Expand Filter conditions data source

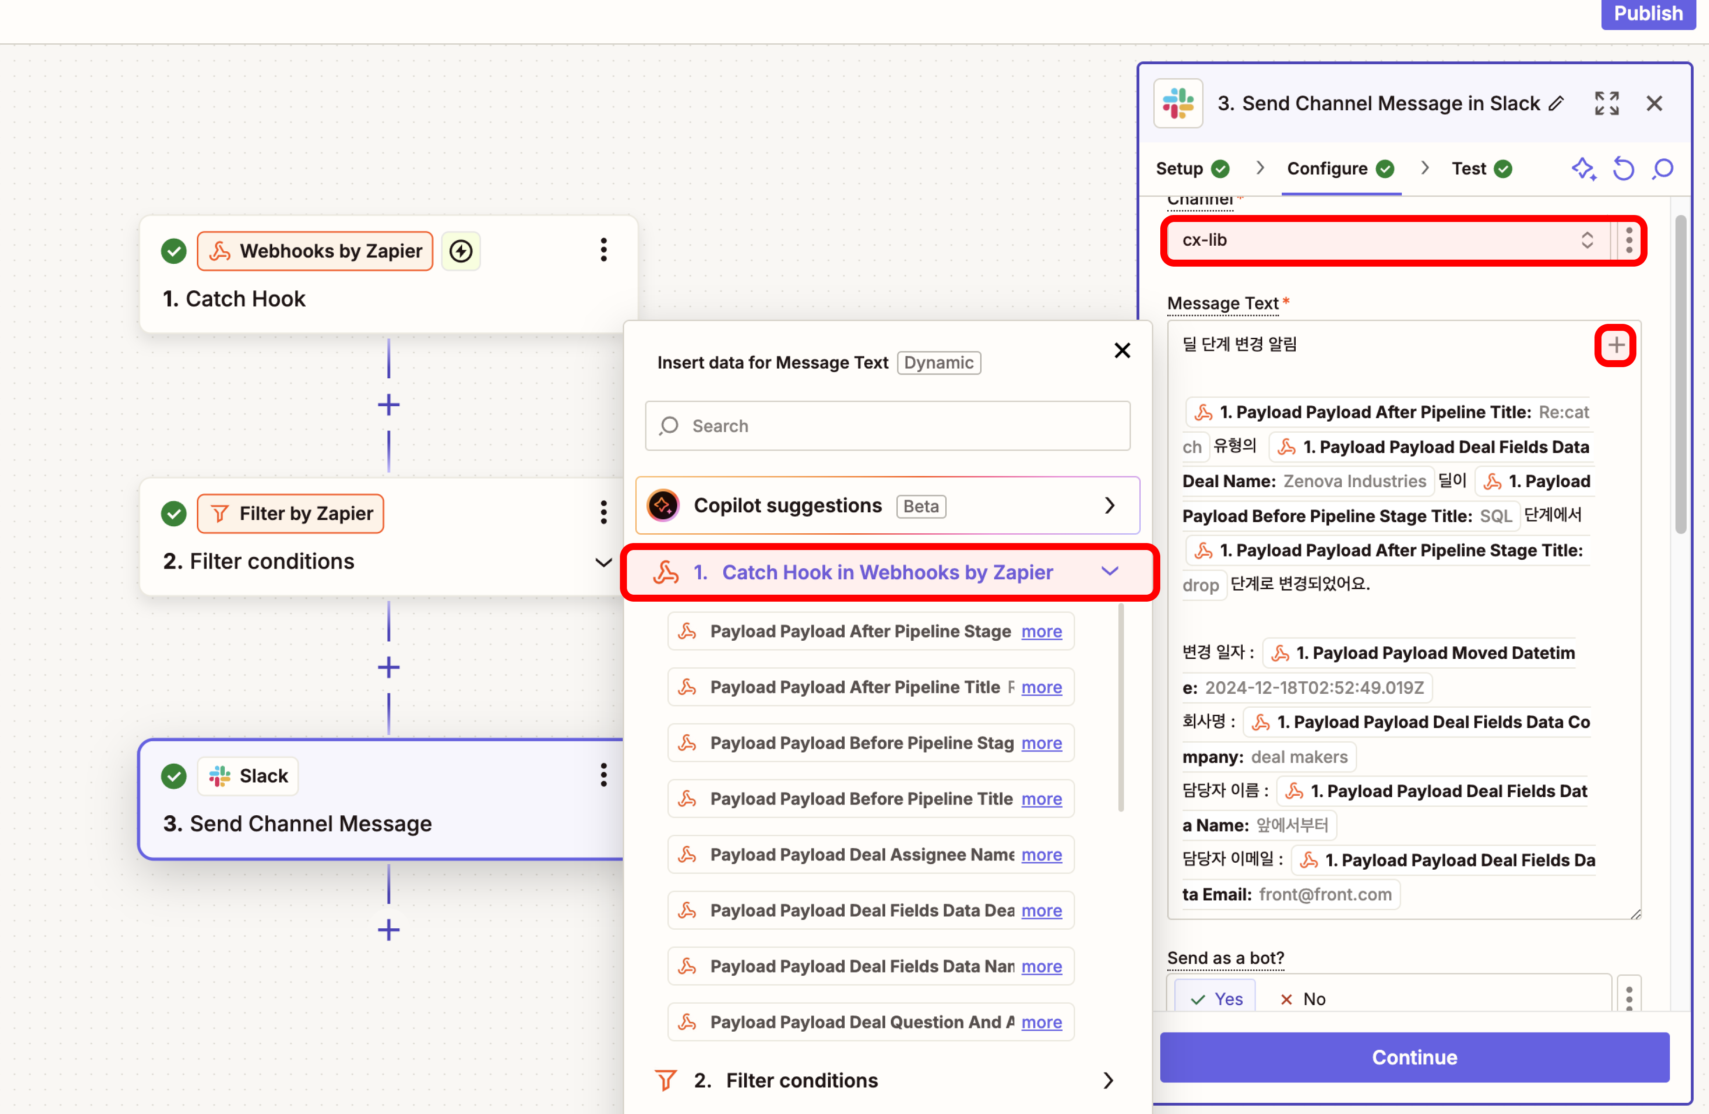pos(1108,1080)
